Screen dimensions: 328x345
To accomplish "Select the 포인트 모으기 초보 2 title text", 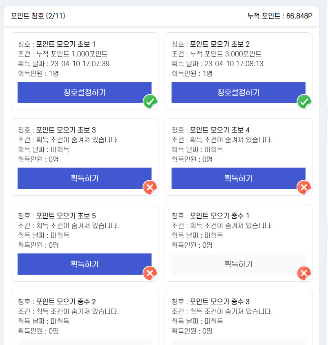I will point(220,44).
